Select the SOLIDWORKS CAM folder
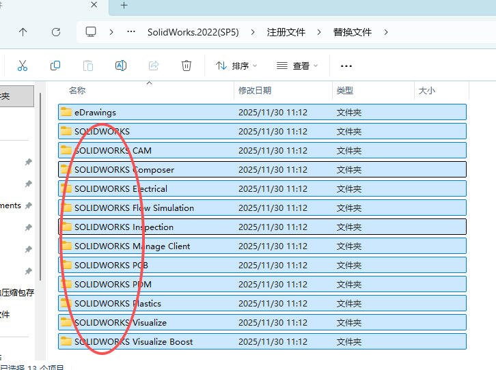Image resolution: width=496 pixels, height=370 pixels. pyautogui.click(x=262, y=150)
